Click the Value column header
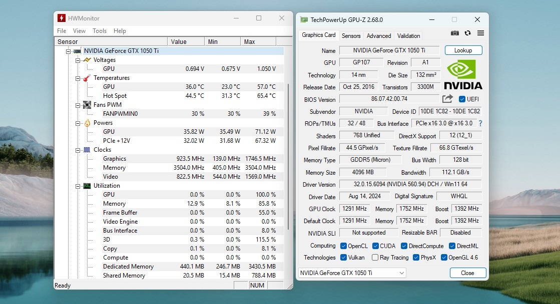This screenshot has height=304, width=560. (186, 42)
